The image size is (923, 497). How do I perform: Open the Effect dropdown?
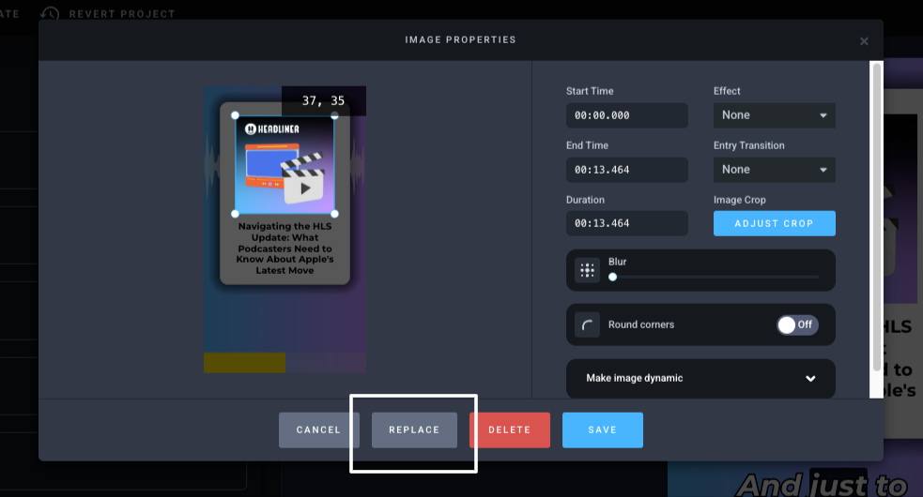774,115
